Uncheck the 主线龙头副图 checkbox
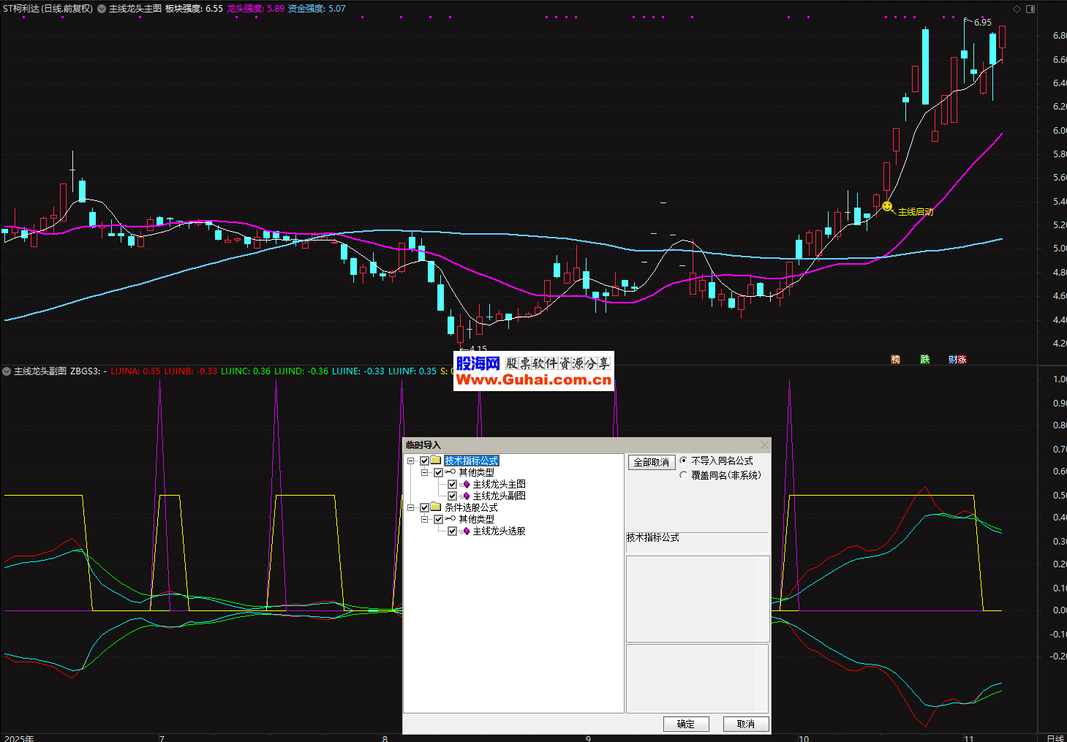1067x742 pixels. pyautogui.click(x=453, y=496)
